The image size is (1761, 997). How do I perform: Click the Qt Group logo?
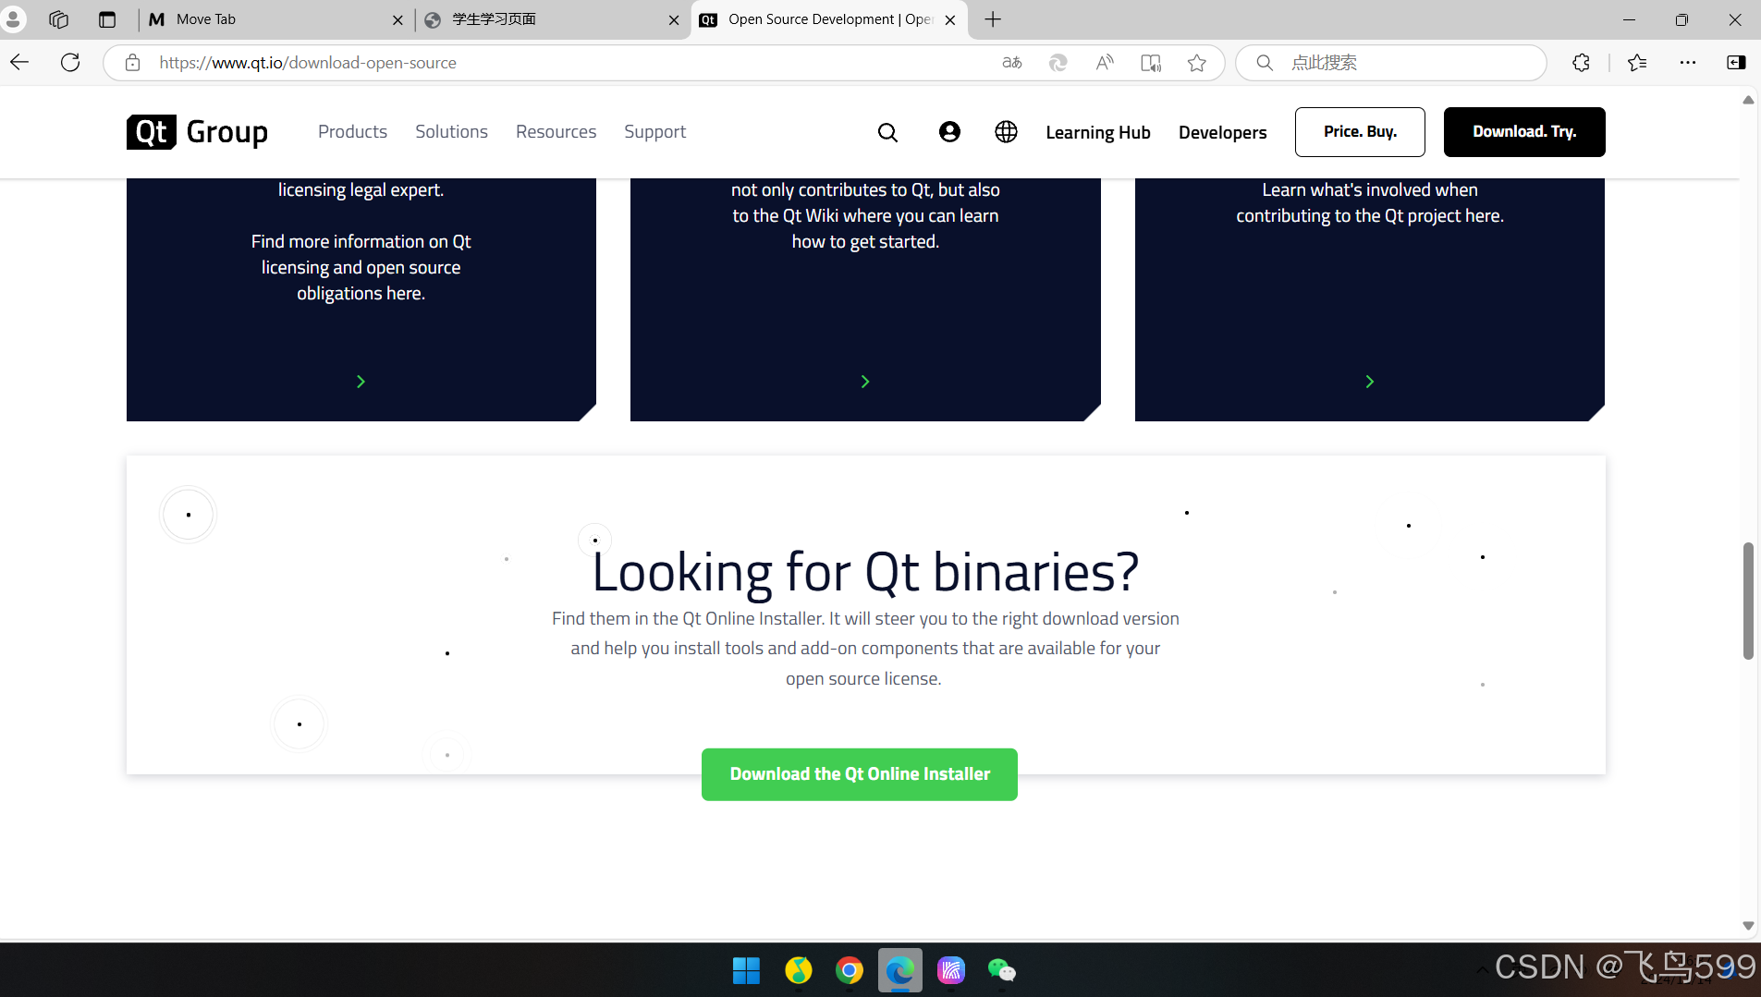(x=197, y=132)
